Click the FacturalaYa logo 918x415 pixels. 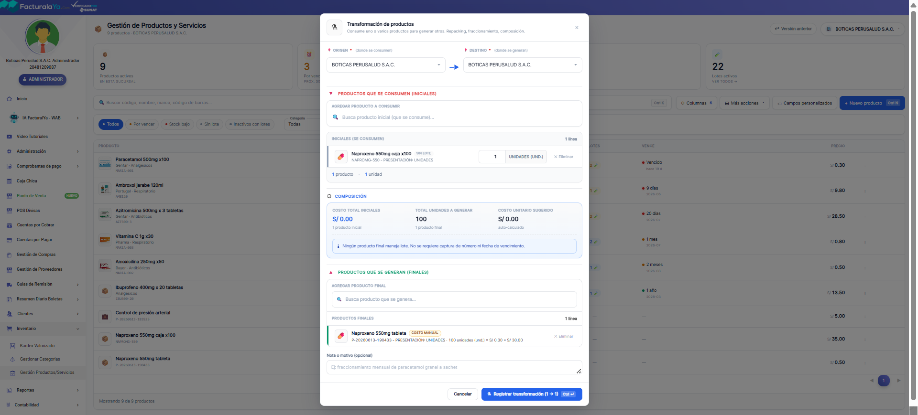[x=36, y=7]
